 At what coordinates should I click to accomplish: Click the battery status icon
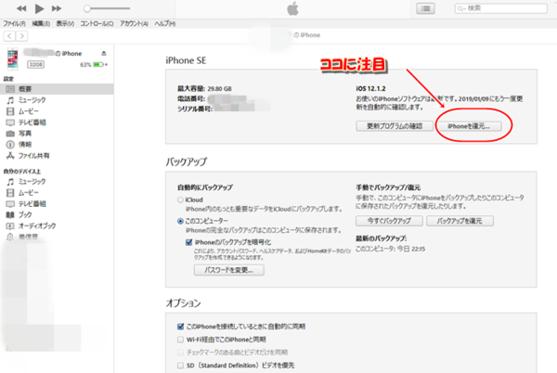point(100,65)
